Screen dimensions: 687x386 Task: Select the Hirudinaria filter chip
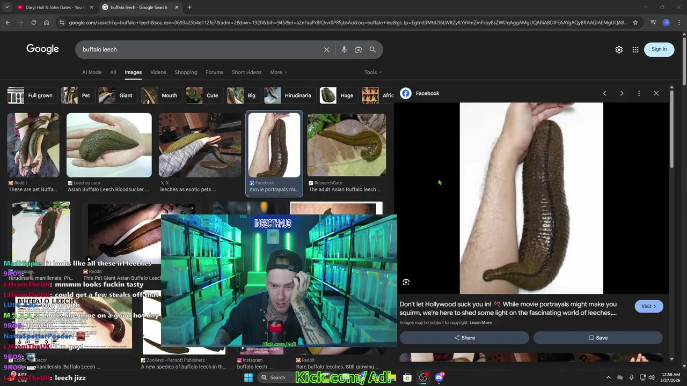point(289,95)
